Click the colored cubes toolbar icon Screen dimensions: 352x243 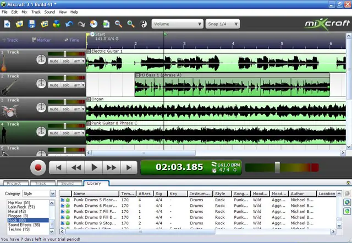(57, 24)
